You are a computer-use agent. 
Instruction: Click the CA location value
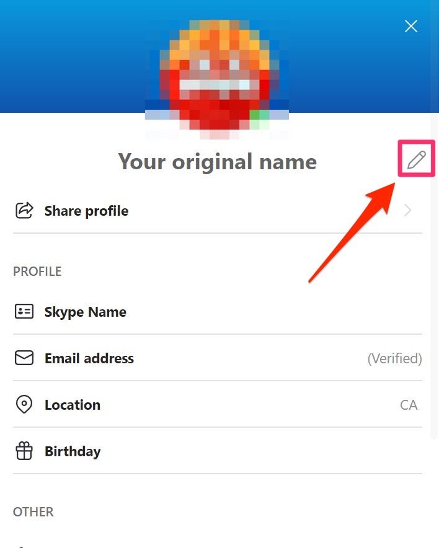tap(409, 405)
